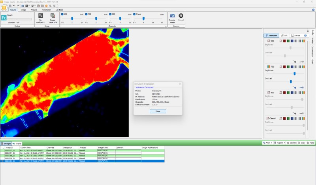Switch to the Images table tab
316x185 pixels.
(6, 143)
